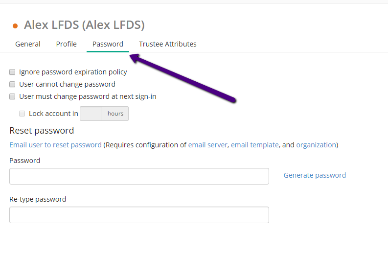The image size is (388, 256).
Task: Click the orange status dot beside Alex LFDS
Action: 15,26
